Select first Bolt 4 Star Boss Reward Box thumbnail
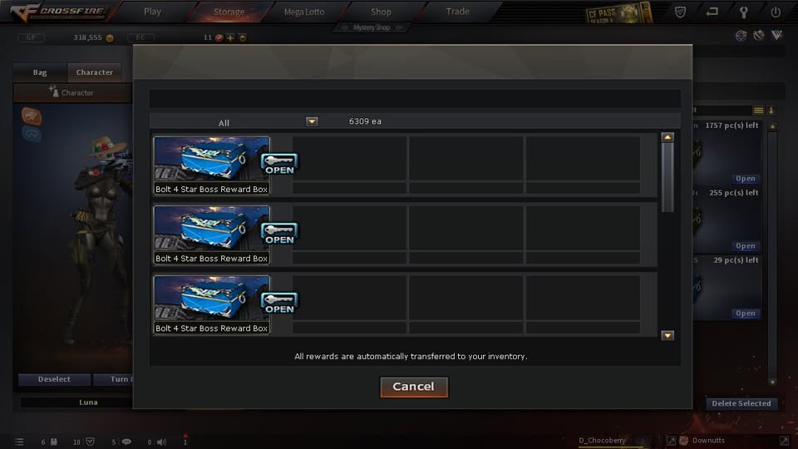798x449 pixels. click(212, 160)
